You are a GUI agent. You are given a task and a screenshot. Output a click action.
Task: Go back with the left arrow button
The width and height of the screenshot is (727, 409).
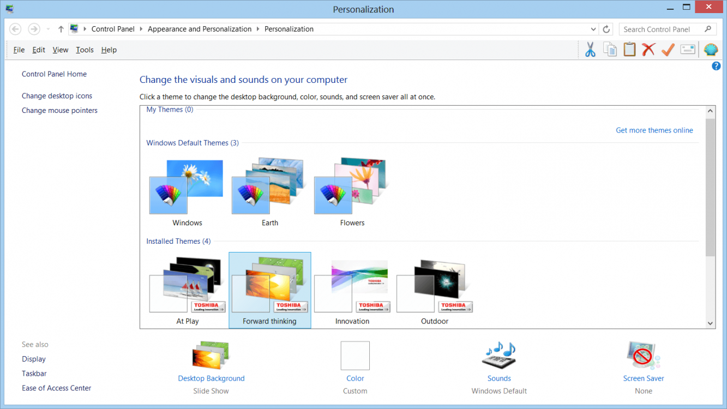[15, 29]
